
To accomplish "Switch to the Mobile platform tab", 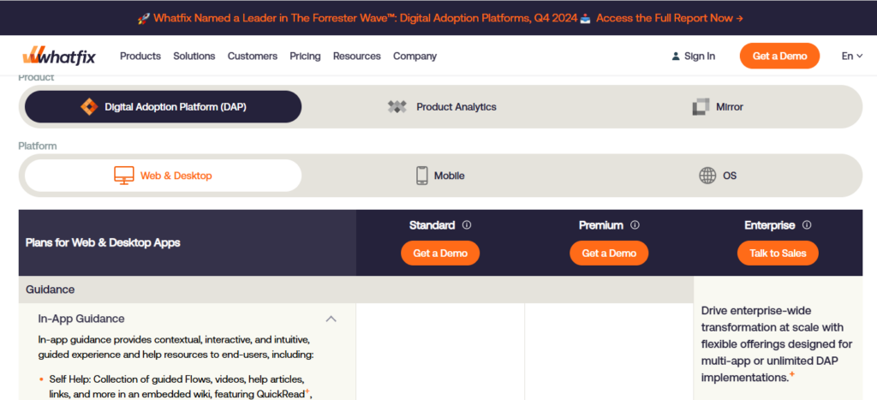I will (x=441, y=175).
